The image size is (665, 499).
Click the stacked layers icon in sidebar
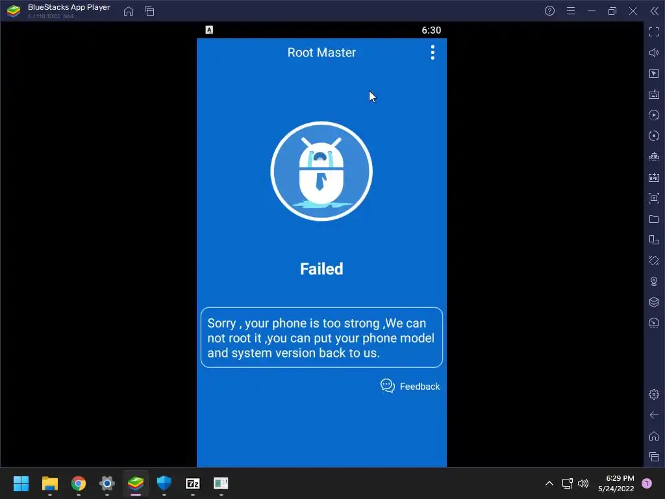pos(654,302)
